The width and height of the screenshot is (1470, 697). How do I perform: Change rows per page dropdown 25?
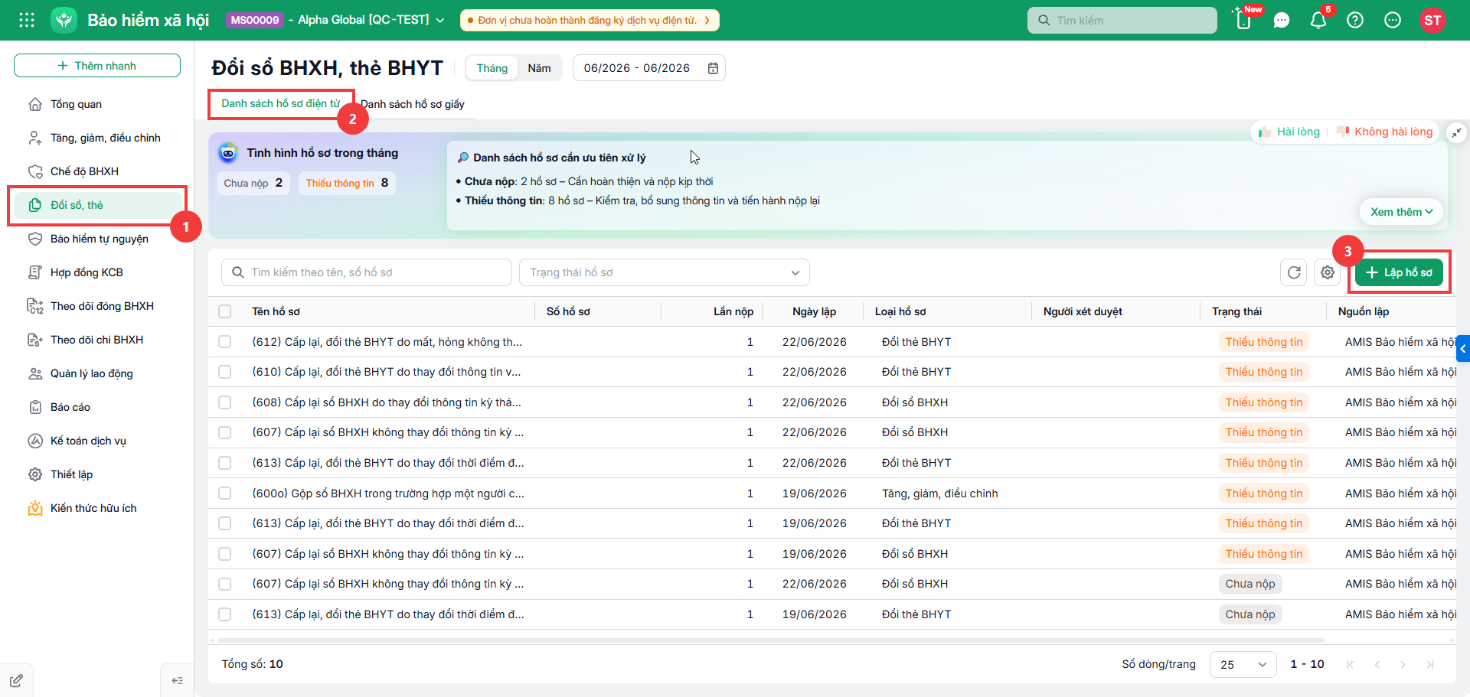pos(1243,664)
